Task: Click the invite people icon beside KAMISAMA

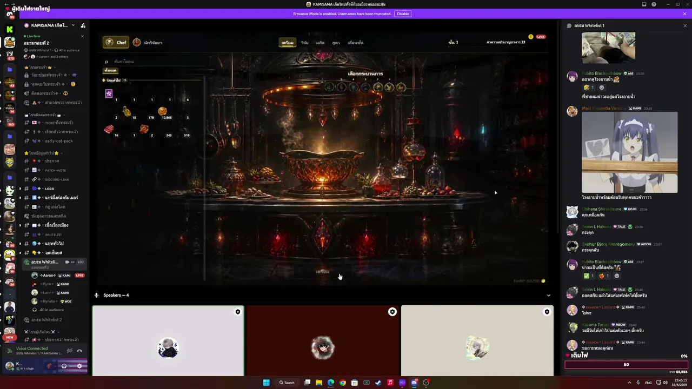Action: click(83, 25)
